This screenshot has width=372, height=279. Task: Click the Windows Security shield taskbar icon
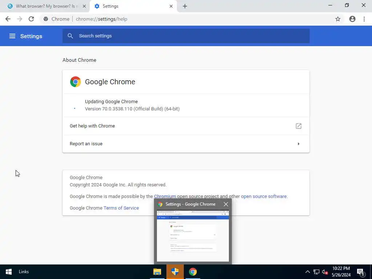(x=175, y=272)
